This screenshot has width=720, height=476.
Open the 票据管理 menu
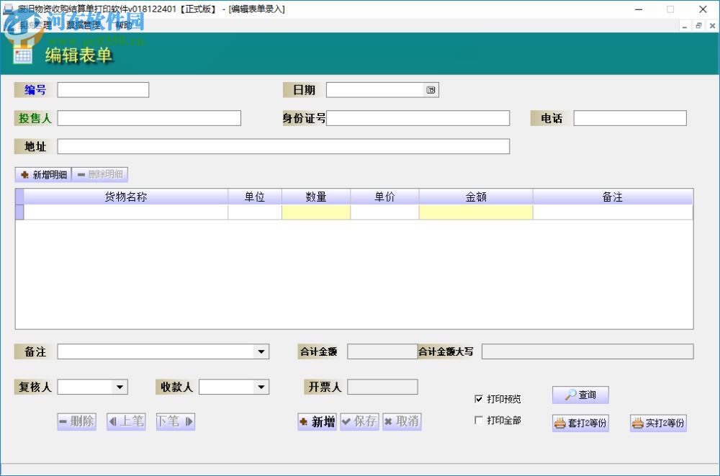pos(83,24)
